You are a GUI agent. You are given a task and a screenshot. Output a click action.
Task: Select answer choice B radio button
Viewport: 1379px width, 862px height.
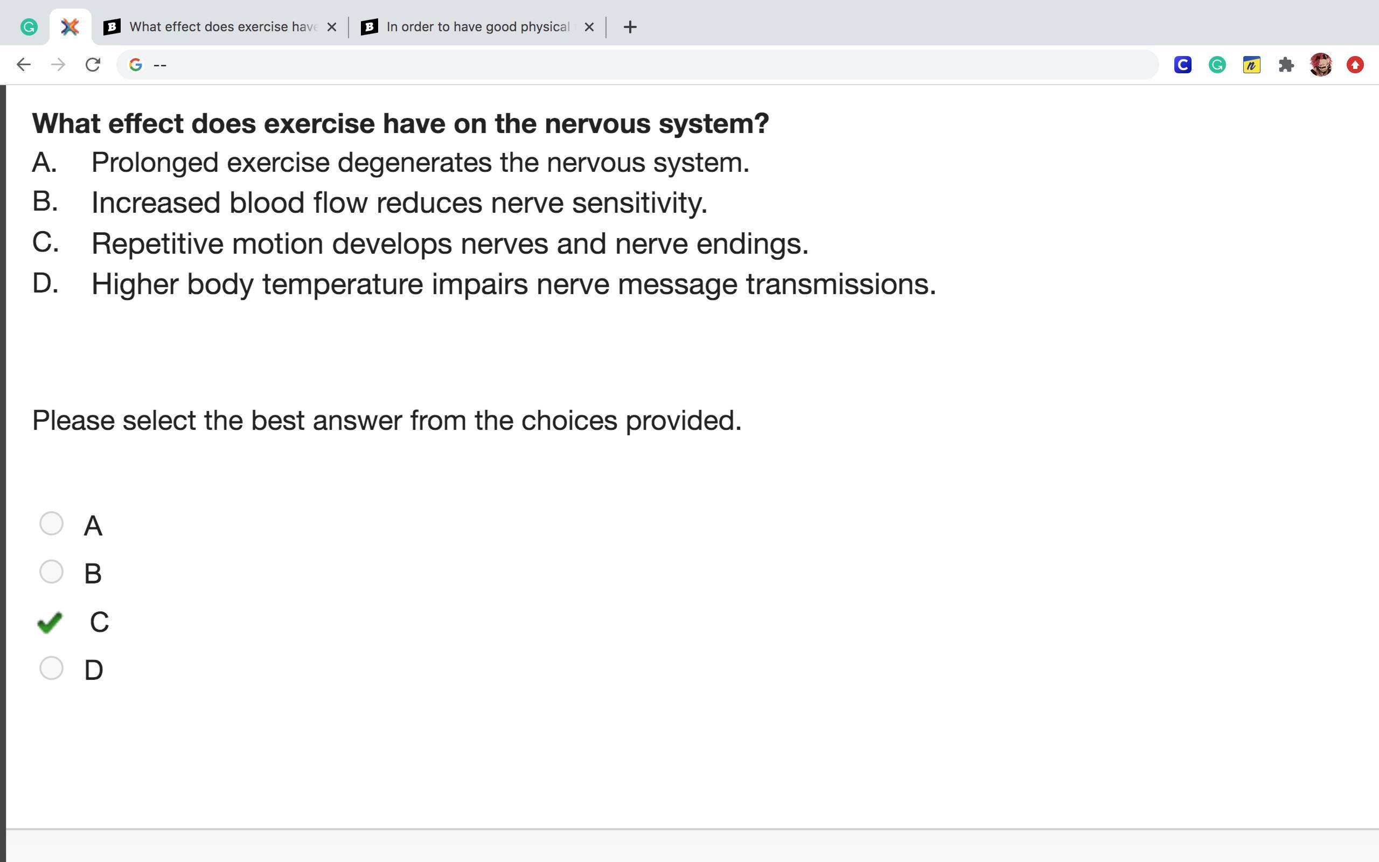pyautogui.click(x=51, y=572)
